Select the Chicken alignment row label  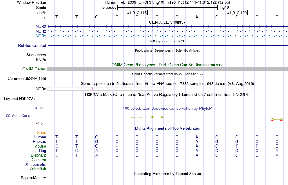click(39, 160)
